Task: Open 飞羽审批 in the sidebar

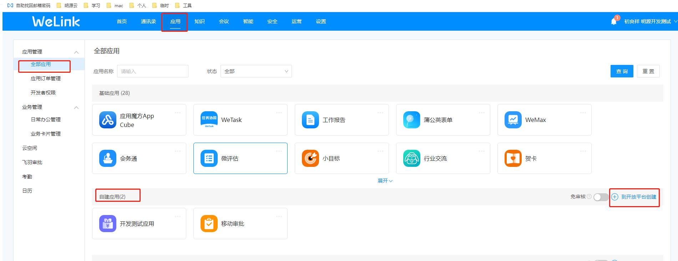Action: tap(32, 162)
